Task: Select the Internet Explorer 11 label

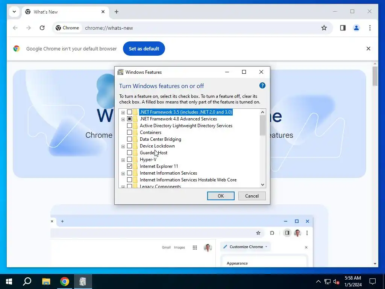Action: click(x=159, y=166)
